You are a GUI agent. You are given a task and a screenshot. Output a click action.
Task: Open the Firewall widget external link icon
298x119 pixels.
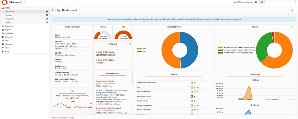(x=292, y=27)
